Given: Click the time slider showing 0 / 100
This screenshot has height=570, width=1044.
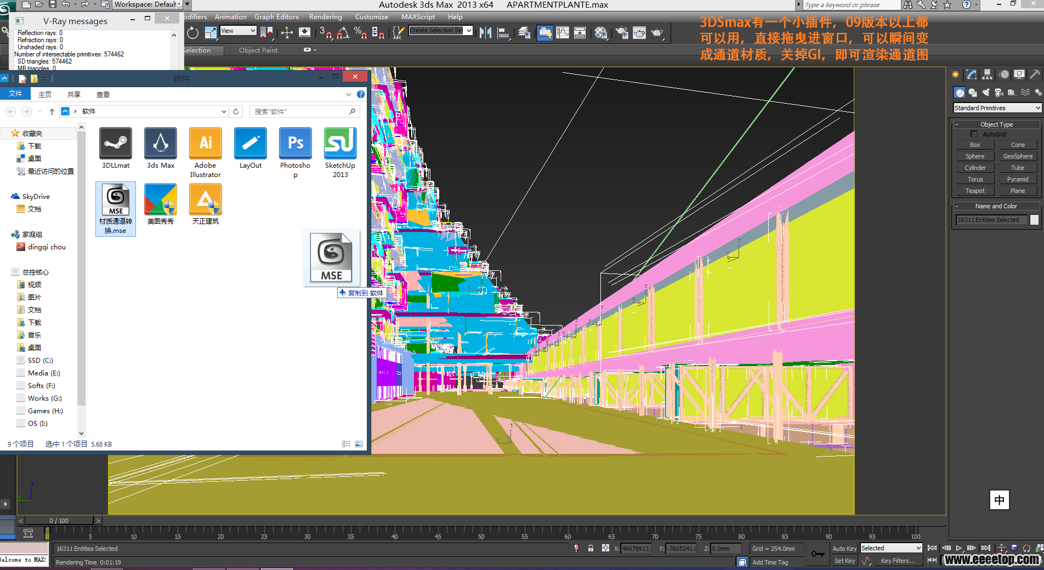Looking at the screenshot, I should (x=59, y=521).
